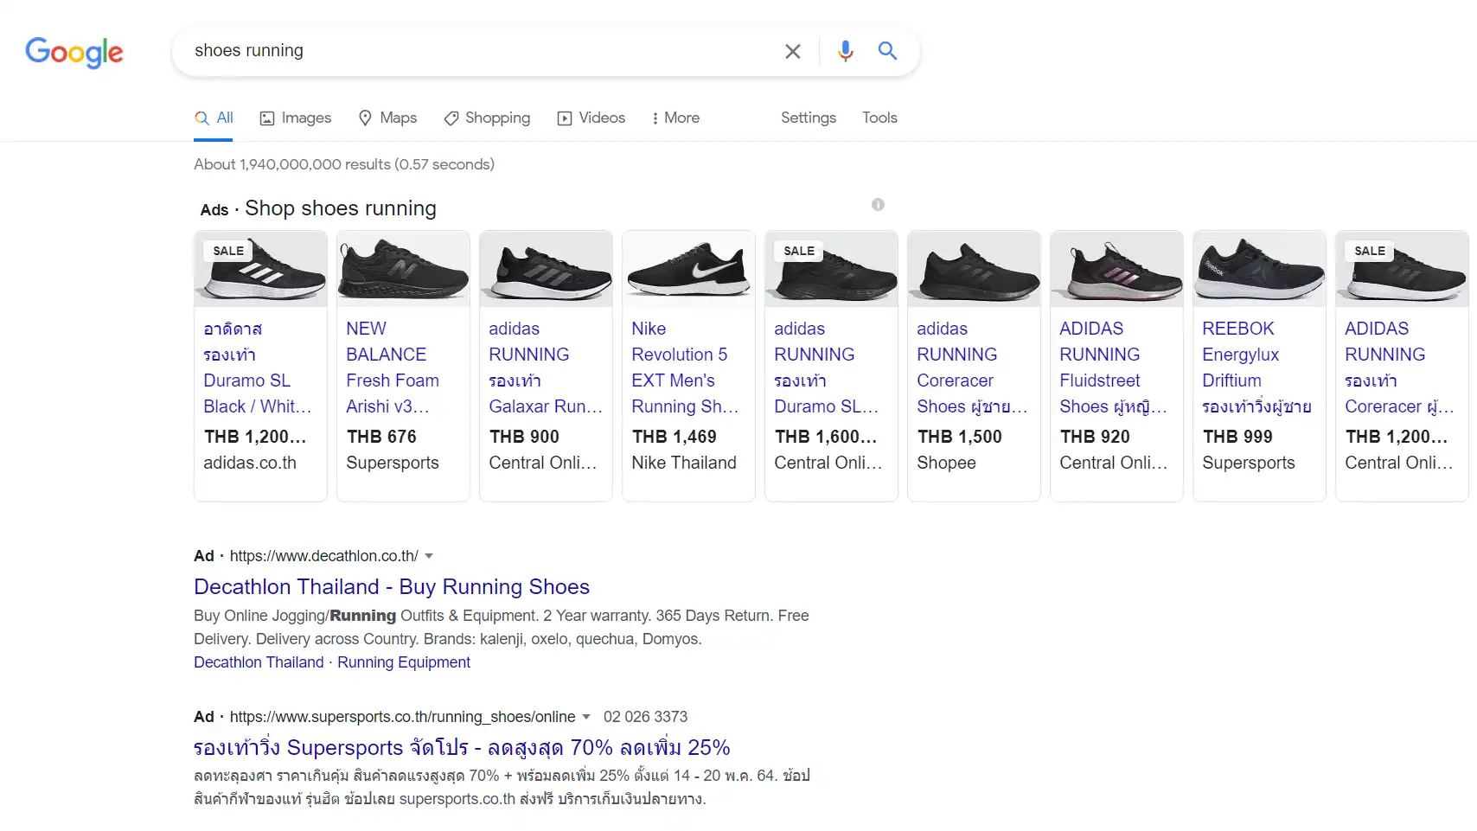Click Shopee seller name
Image resolution: width=1477 pixels, height=831 pixels.
pyautogui.click(x=946, y=463)
